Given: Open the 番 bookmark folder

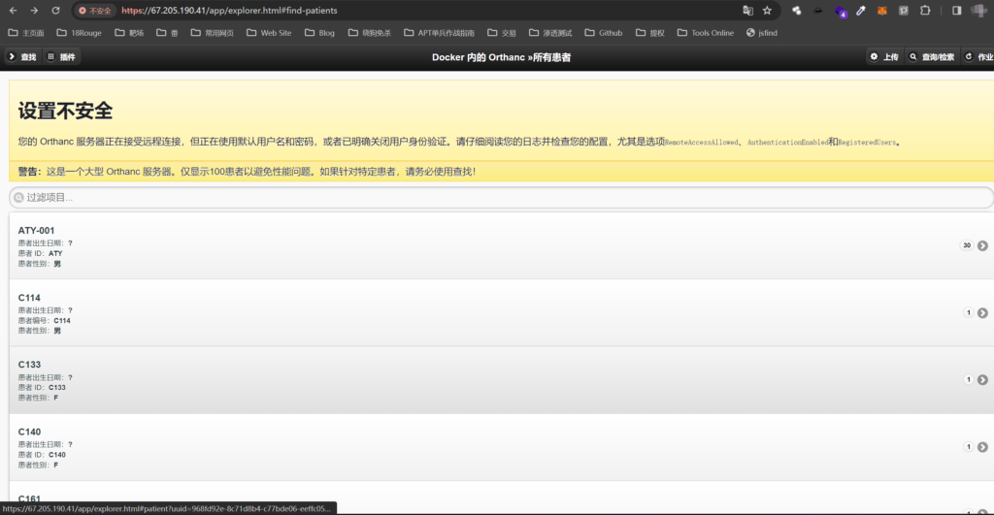Looking at the screenshot, I should click(167, 33).
